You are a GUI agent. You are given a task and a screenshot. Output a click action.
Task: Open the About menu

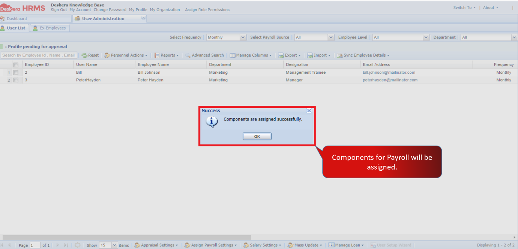tap(491, 7)
